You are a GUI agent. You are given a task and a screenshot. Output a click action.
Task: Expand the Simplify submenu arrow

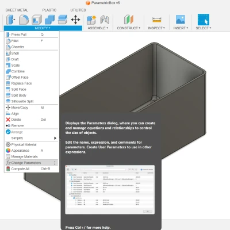pos(55,138)
